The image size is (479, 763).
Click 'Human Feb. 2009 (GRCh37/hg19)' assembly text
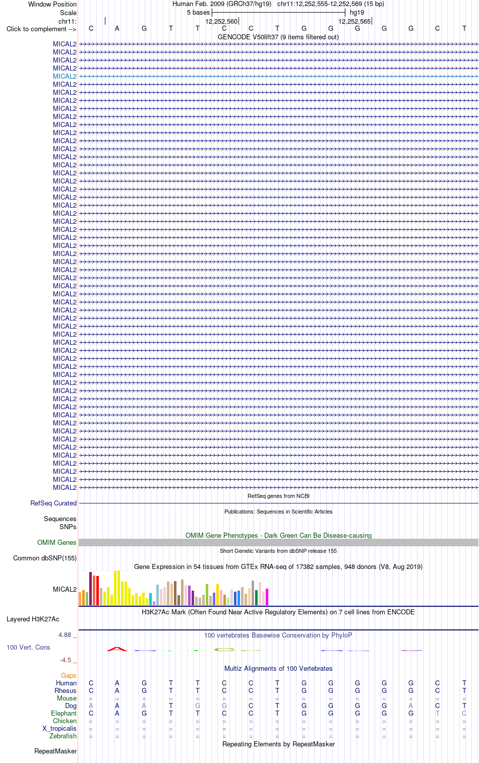click(x=222, y=4)
